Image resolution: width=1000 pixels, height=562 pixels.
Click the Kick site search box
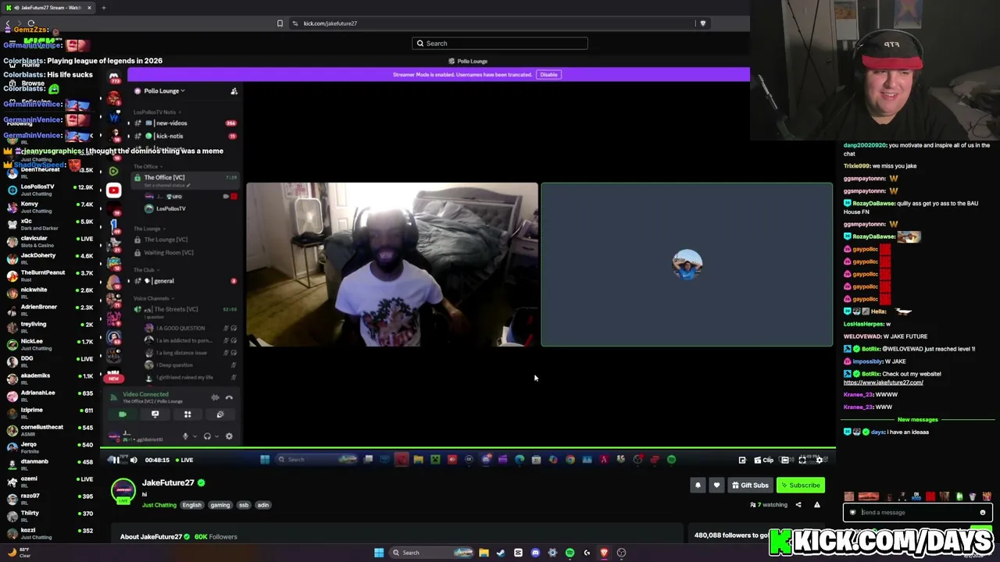coord(500,44)
